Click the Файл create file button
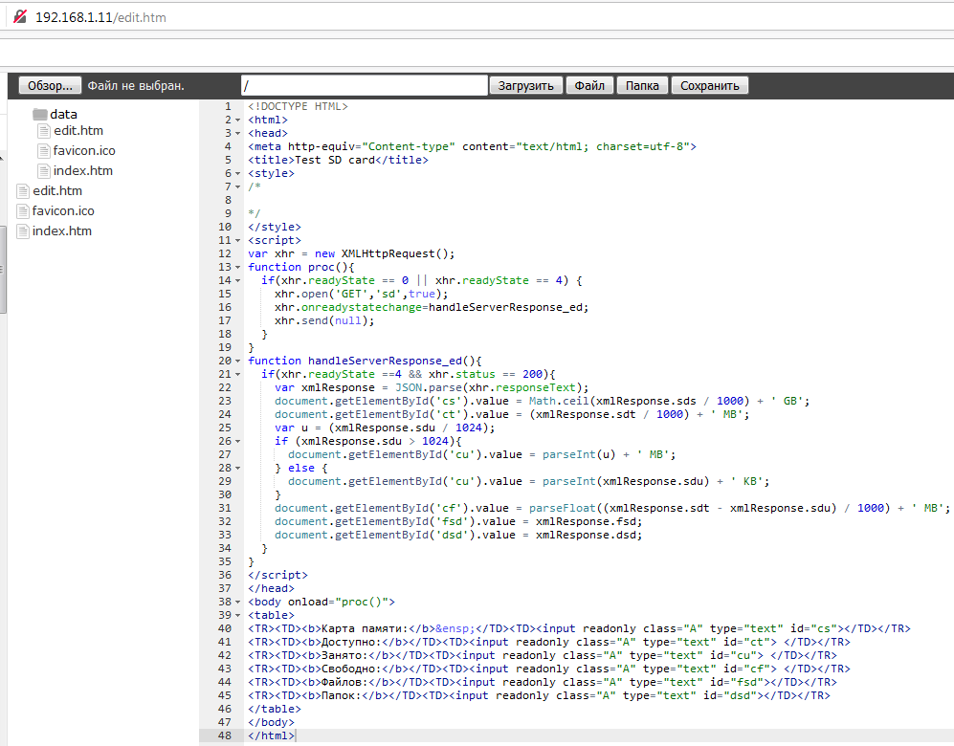Viewport: 954px width, 746px height. (588, 86)
